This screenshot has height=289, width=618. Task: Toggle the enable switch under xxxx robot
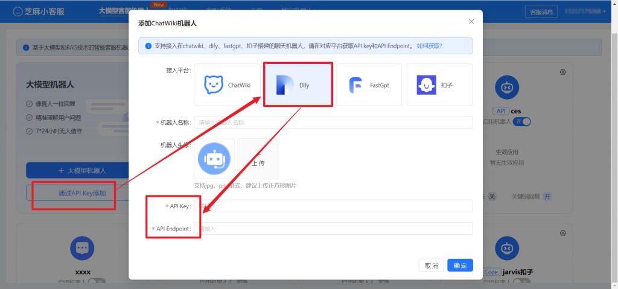click(97, 282)
